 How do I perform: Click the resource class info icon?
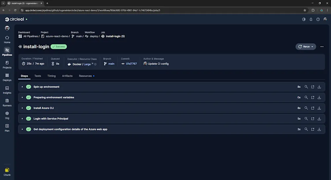tap(95, 64)
